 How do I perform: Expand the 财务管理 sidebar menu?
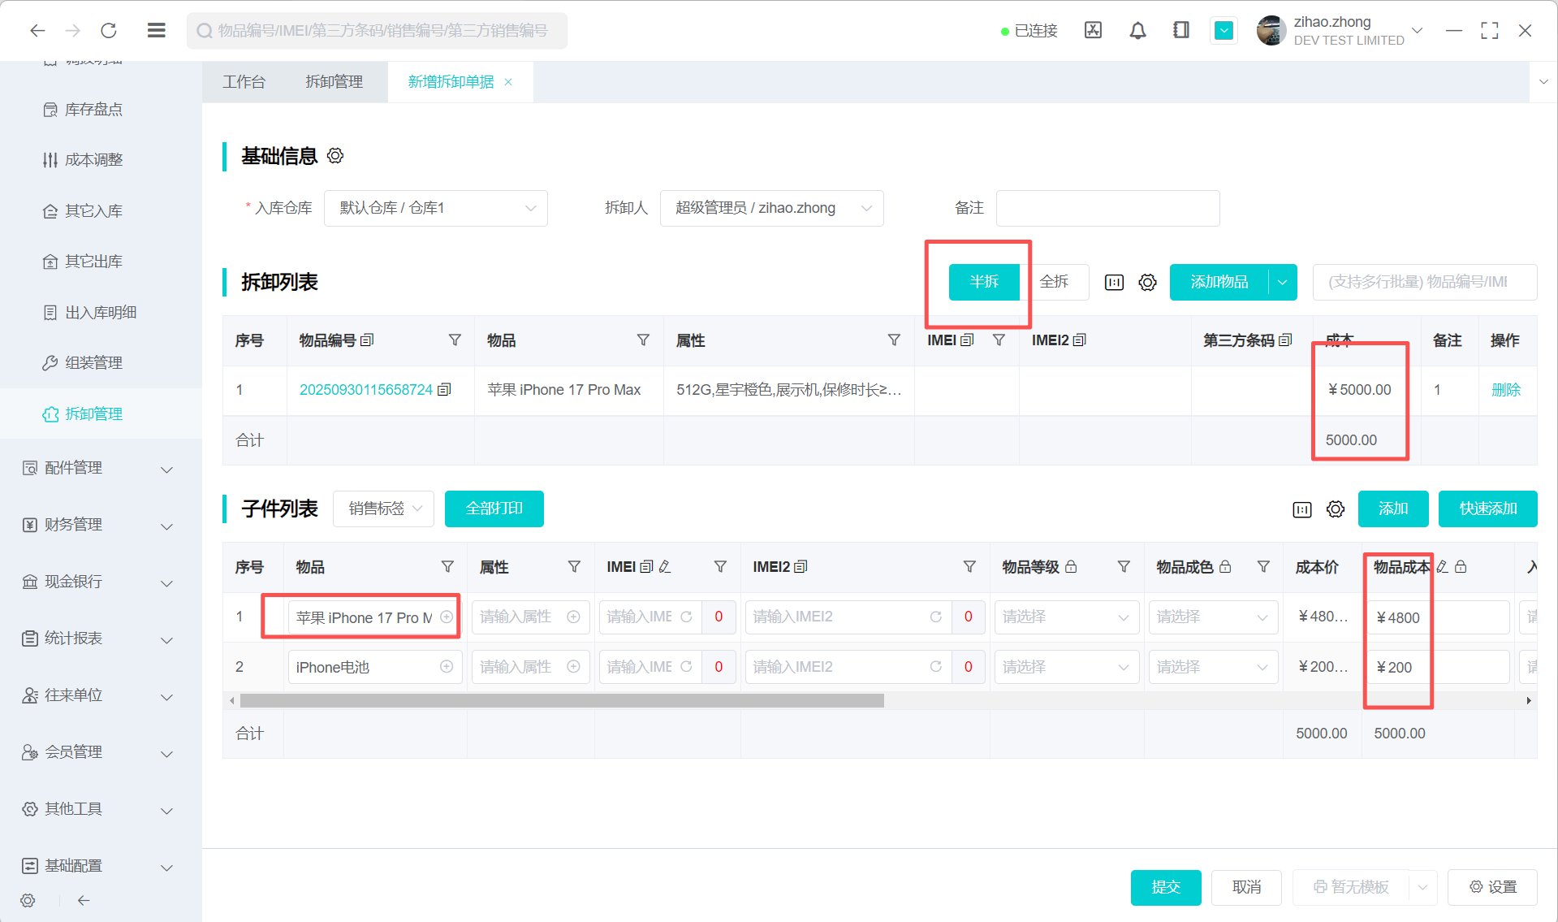(x=97, y=526)
